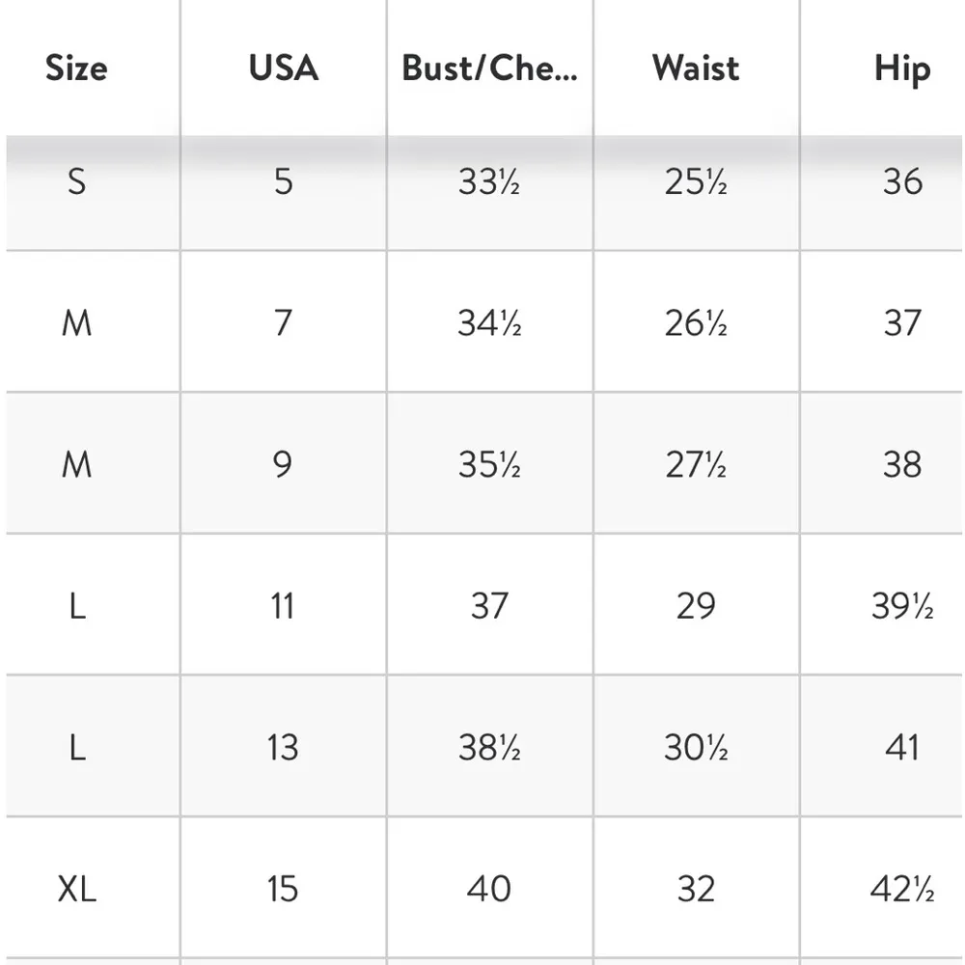
Task: Select USA size 7 cell
Action: coord(283,322)
